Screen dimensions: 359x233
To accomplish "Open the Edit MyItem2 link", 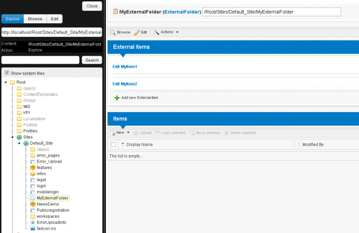I will [125, 84].
